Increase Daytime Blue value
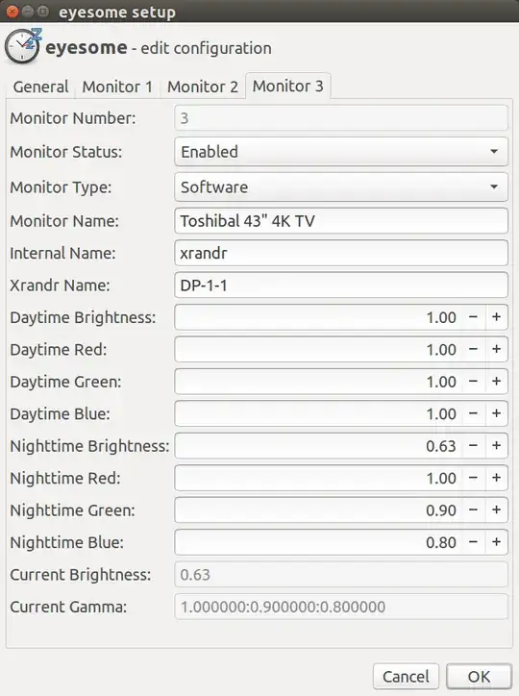This screenshot has width=519, height=696. pyautogui.click(x=496, y=413)
